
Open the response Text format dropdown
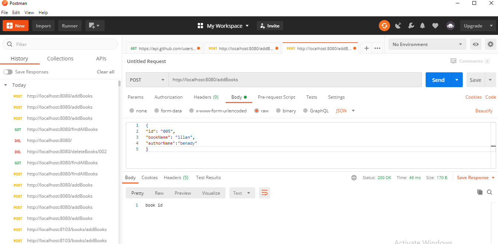242,193
